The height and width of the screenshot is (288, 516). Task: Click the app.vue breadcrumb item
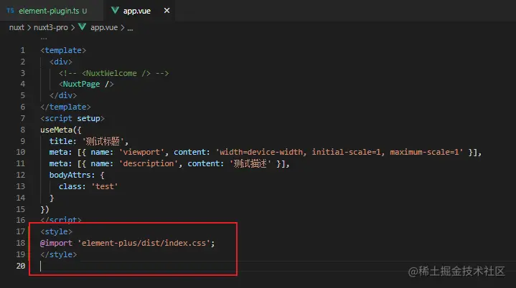point(104,28)
